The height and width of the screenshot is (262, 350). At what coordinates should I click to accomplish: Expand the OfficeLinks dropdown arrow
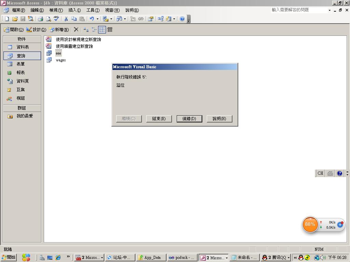(x=111, y=19)
